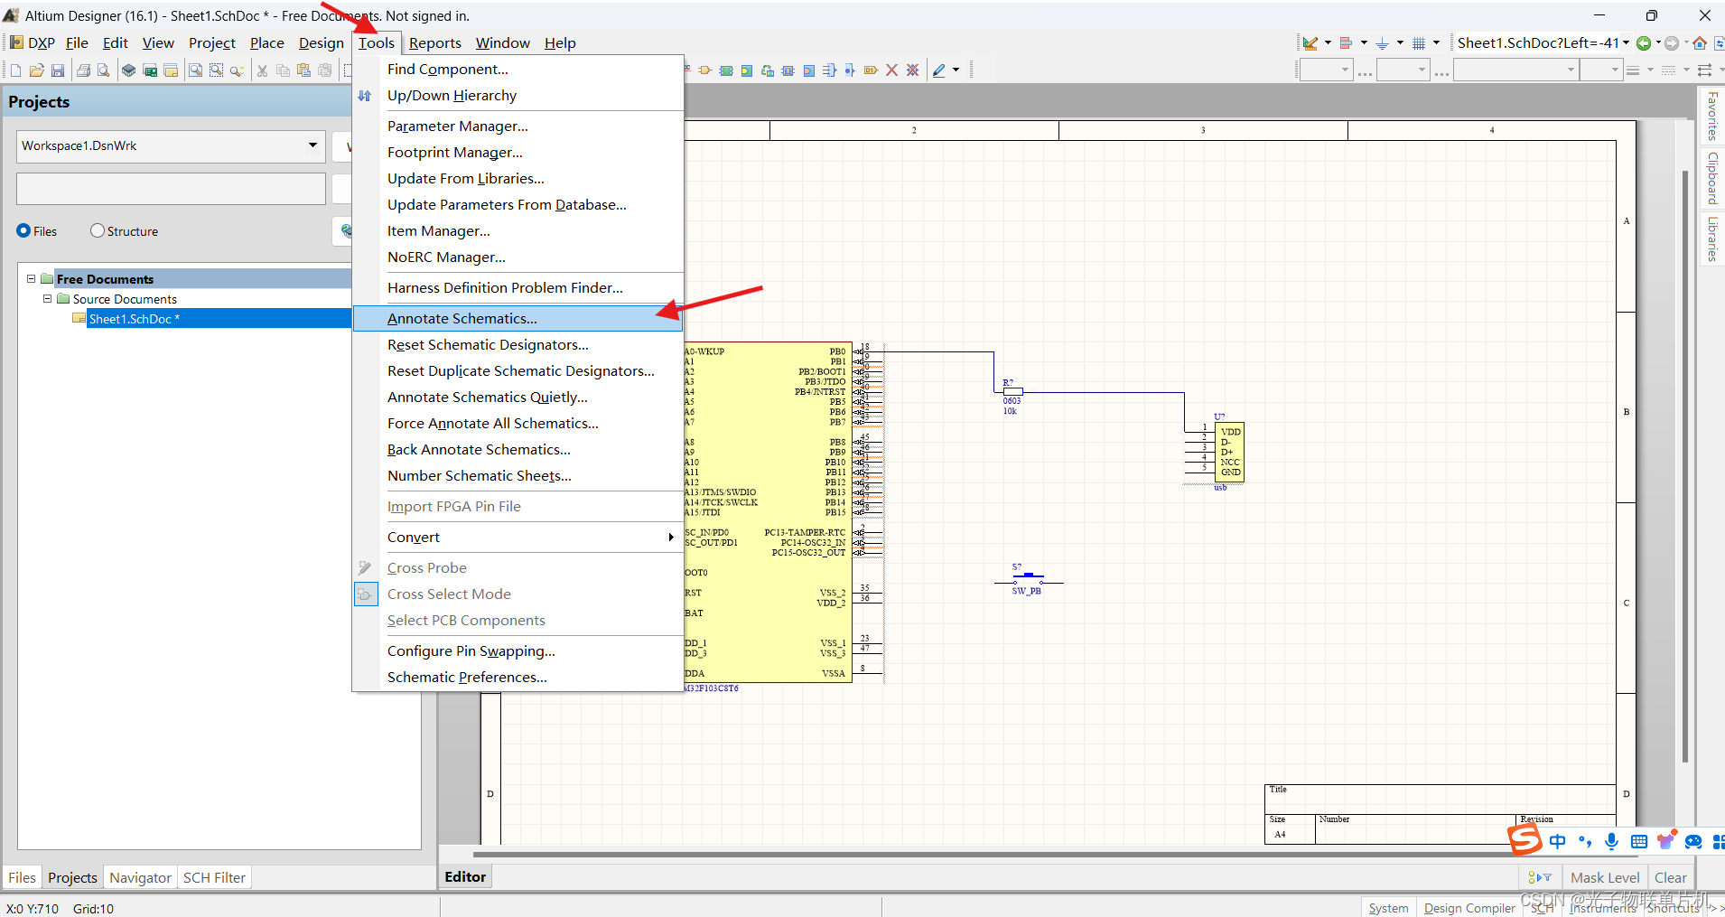Click the Sogou IME microphone icon

[1612, 842]
